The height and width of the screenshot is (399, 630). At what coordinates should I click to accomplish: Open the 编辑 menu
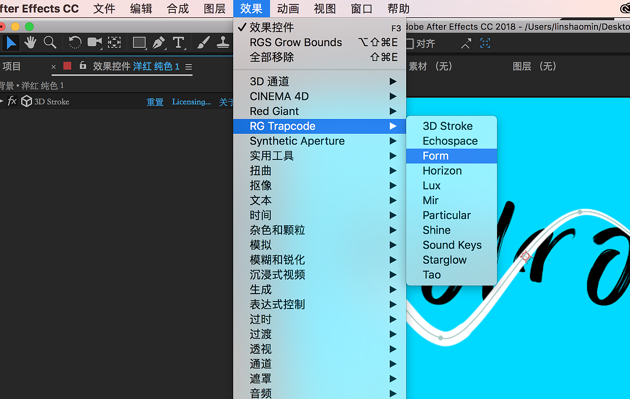141,8
